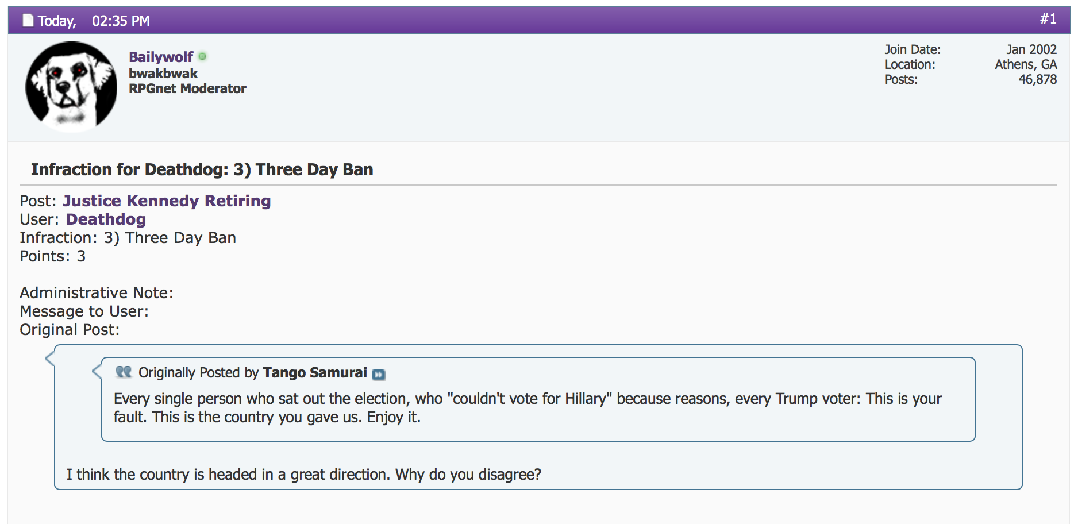Click the 02:35 PM timestamp
The image size is (1078, 524).
pyautogui.click(x=121, y=21)
